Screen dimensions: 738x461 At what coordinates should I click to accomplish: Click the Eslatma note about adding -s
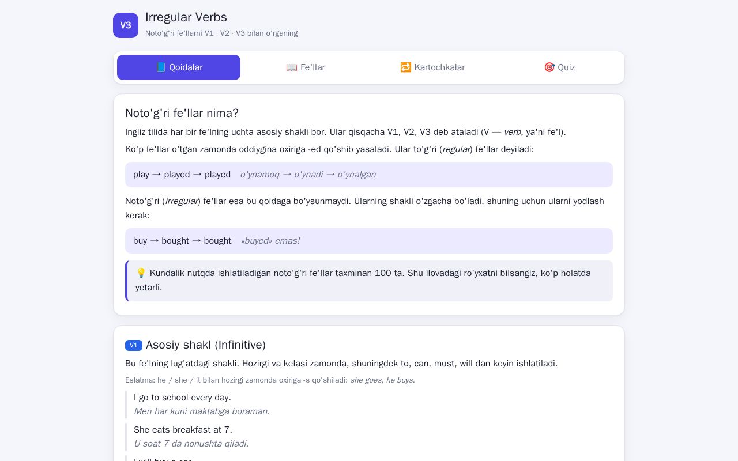click(x=270, y=380)
